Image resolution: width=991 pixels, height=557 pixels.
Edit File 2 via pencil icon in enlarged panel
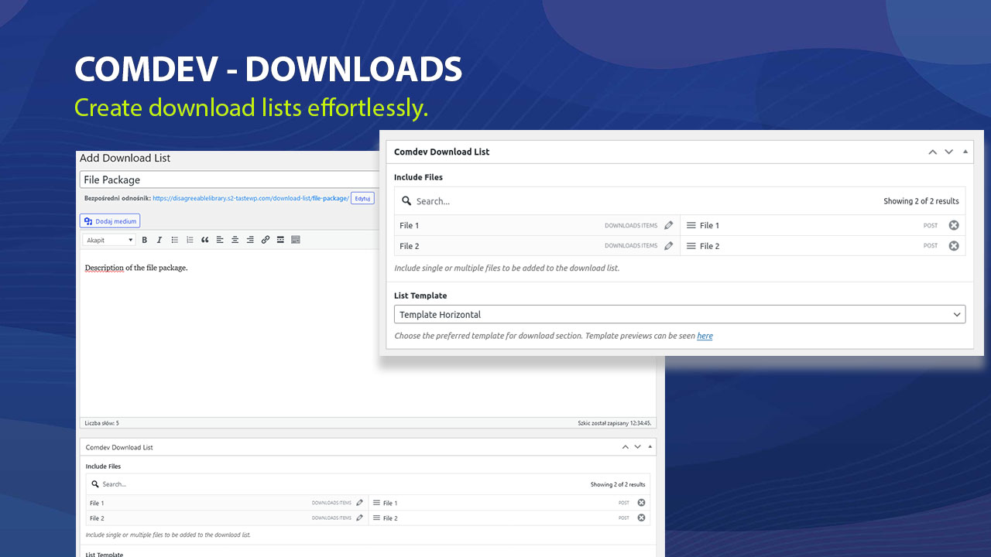[x=669, y=246]
